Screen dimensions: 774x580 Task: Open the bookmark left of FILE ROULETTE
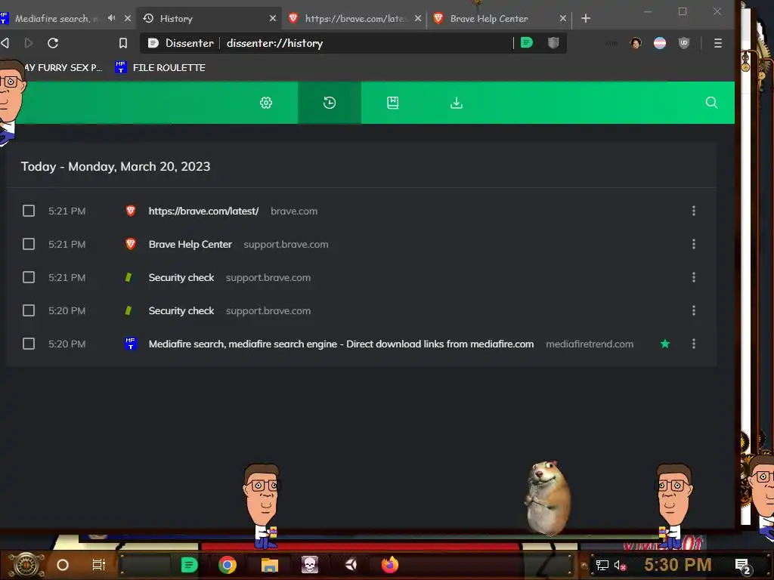click(x=62, y=67)
